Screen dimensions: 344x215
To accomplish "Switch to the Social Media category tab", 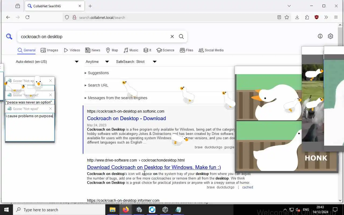I will [x=211, y=50].
